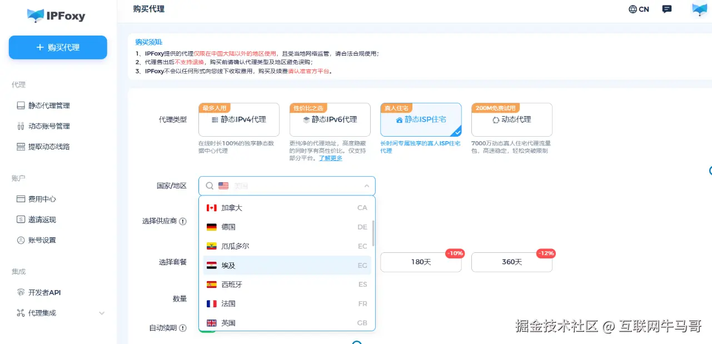712x344 pixels.
Task: Choose 法国 from country list
Action: coord(287,304)
